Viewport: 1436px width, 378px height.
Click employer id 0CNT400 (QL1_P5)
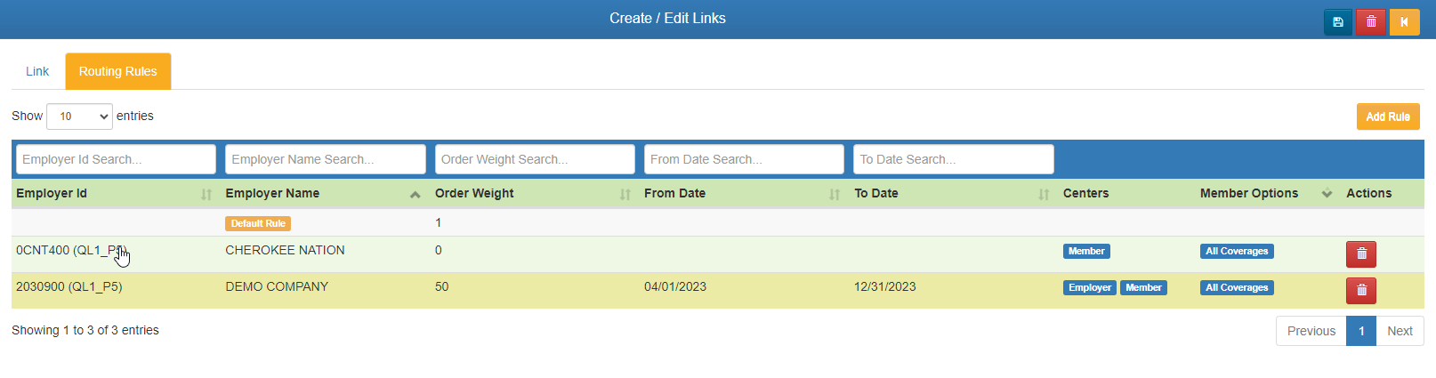pyautogui.click(x=71, y=251)
